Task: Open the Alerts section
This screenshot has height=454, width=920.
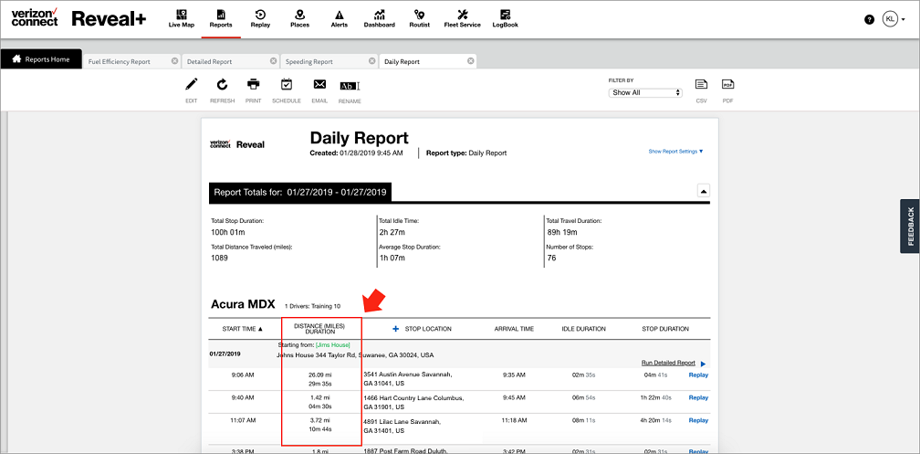Action: (x=340, y=18)
